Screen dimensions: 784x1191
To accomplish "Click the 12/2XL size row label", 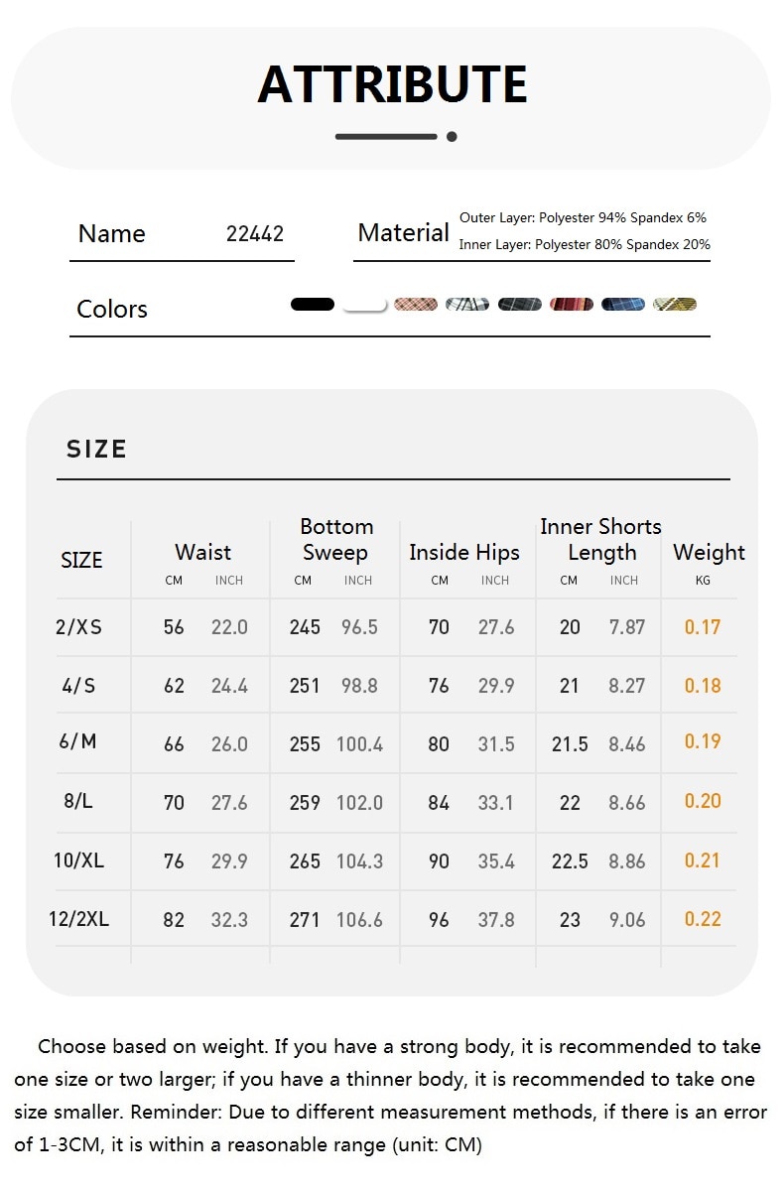I will [x=78, y=919].
